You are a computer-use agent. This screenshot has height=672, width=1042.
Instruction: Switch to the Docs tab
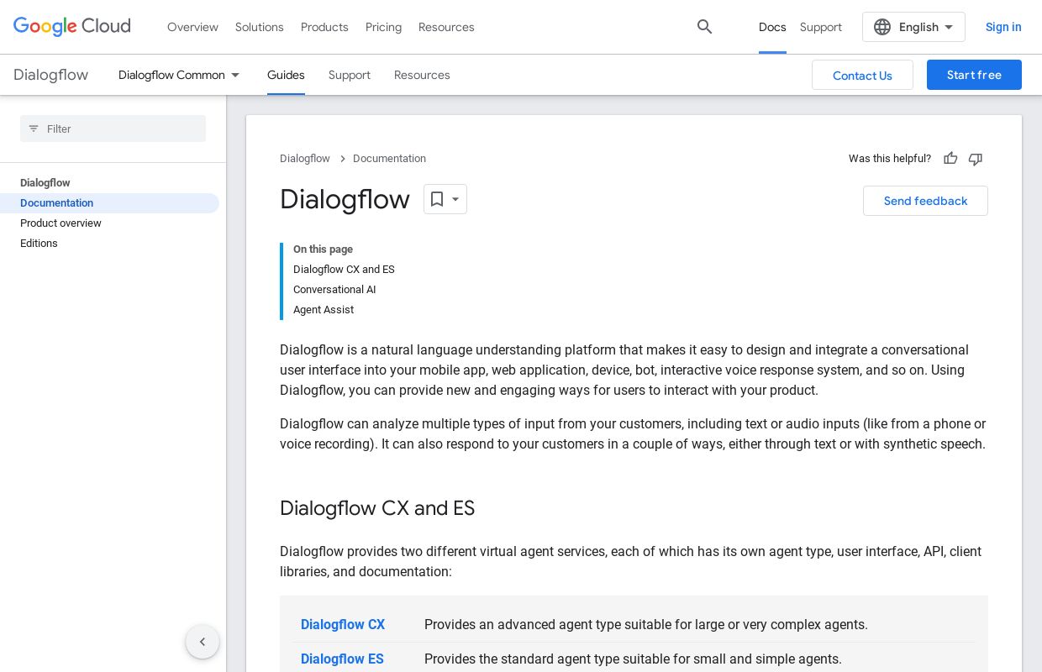coord(772,27)
